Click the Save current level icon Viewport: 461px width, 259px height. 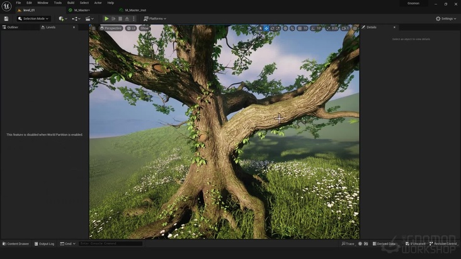click(x=6, y=19)
